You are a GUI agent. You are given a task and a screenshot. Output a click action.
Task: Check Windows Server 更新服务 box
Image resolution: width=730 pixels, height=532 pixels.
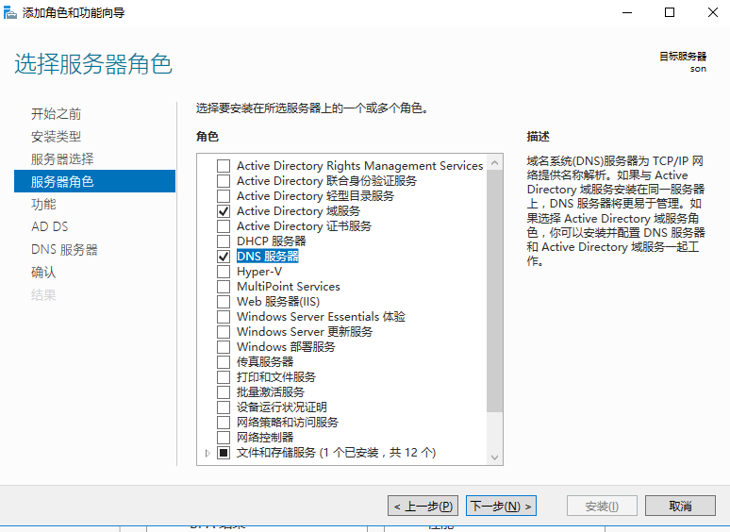point(224,332)
